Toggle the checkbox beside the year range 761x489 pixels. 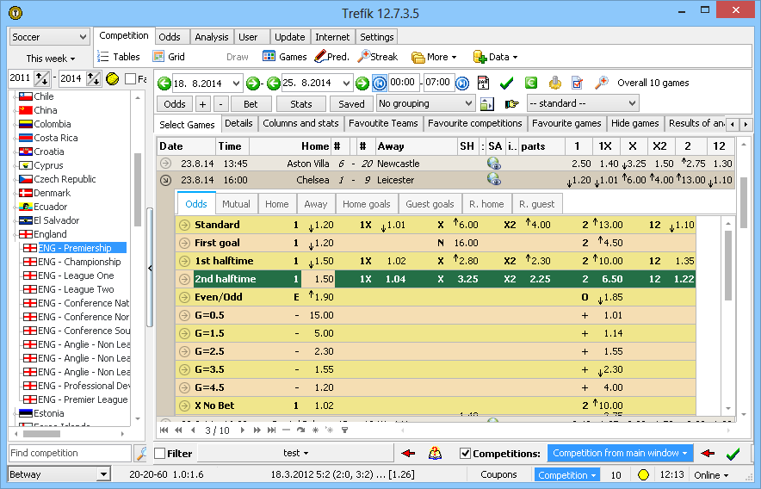[130, 79]
